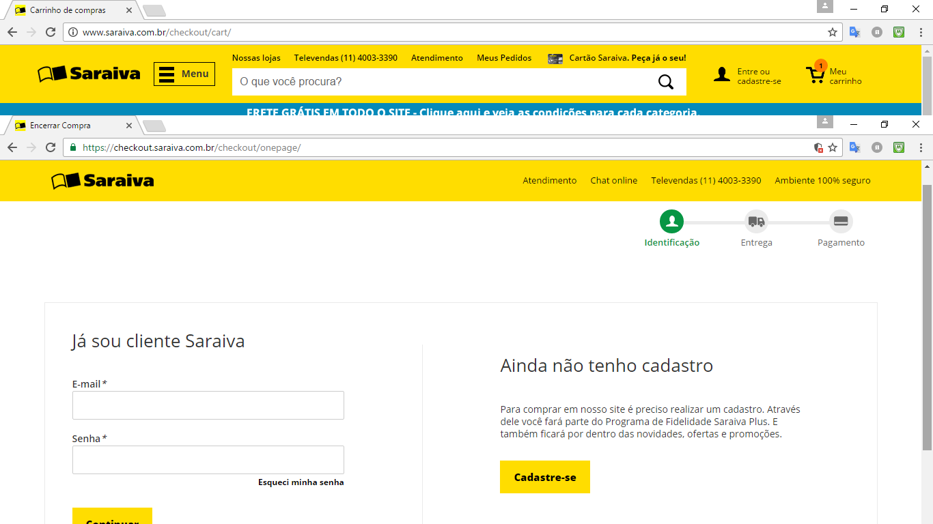Click the search magnifier icon
The image size is (933, 524).
[666, 82]
